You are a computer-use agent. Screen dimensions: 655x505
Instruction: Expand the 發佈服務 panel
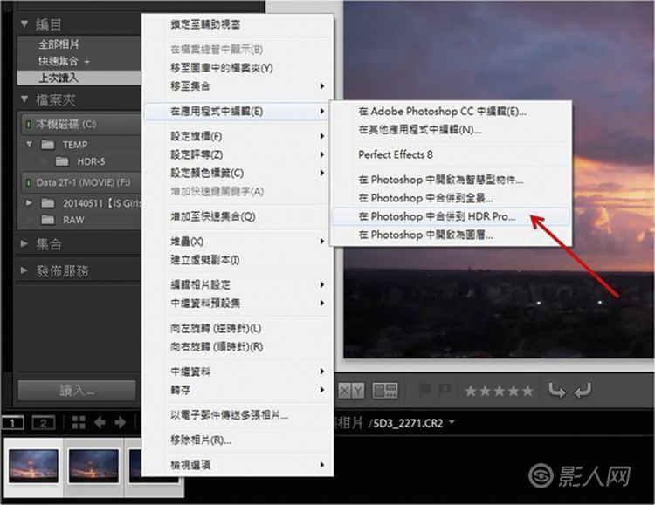click(24, 270)
